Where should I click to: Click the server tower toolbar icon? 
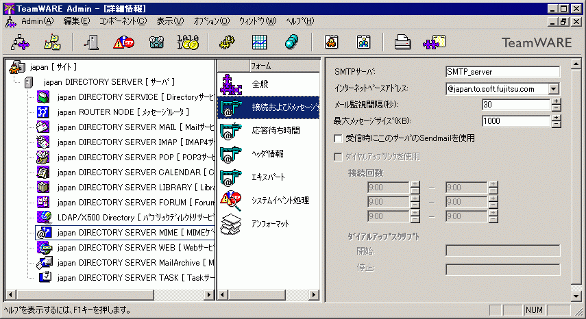91,42
